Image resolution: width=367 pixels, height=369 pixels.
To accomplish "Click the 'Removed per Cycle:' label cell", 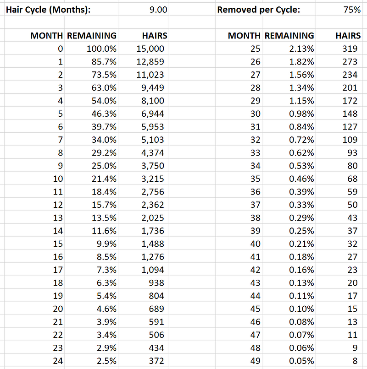I will [258, 10].
